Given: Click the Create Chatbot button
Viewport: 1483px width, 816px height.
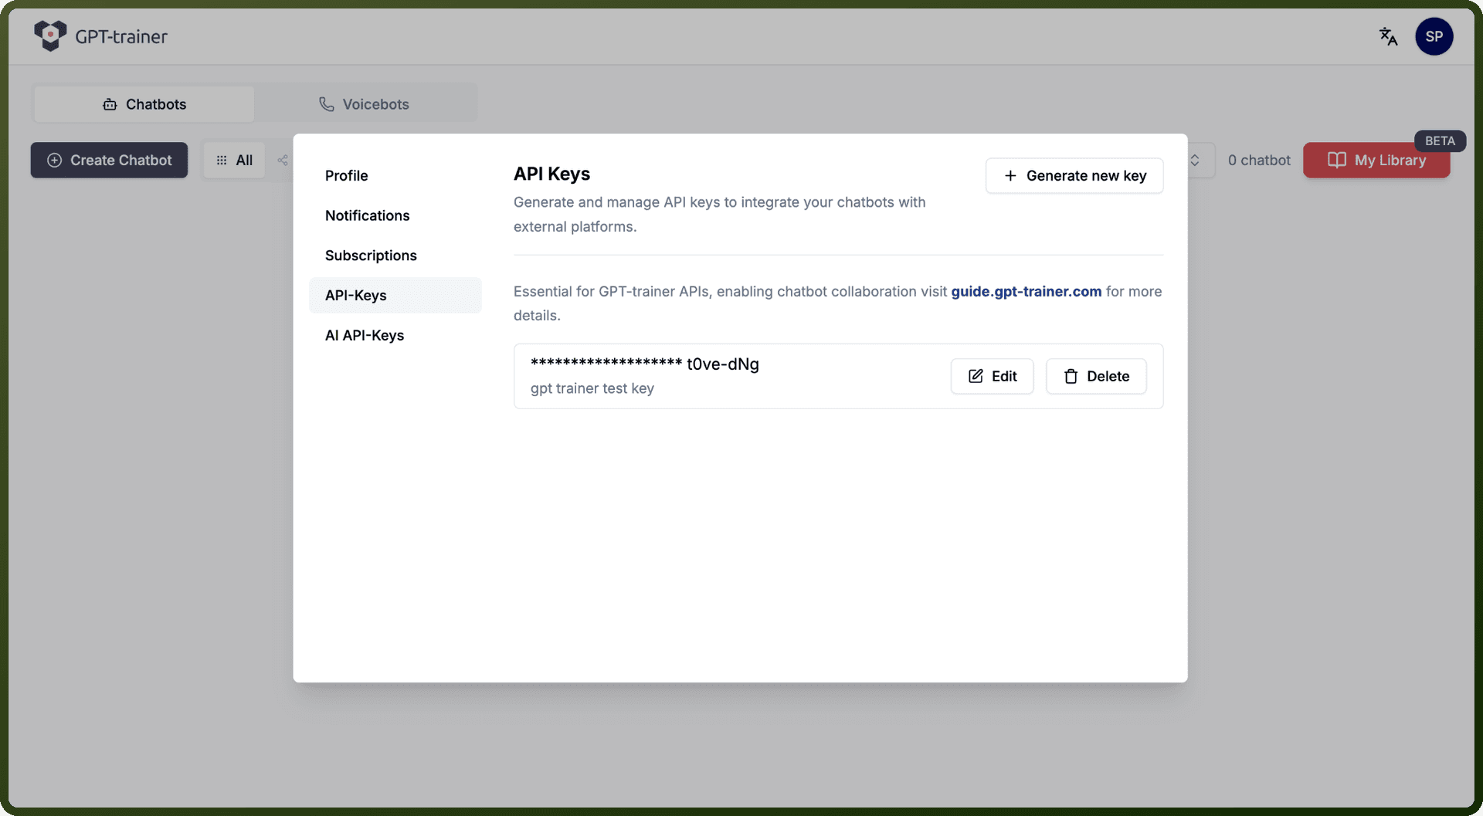Looking at the screenshot, I should [109, 160].
